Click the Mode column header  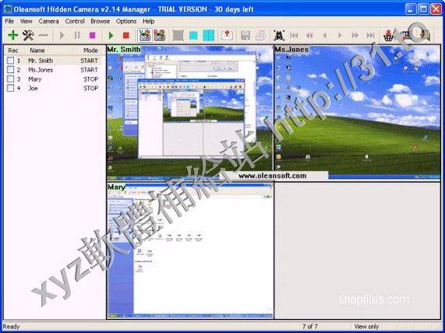click(89, 51)
